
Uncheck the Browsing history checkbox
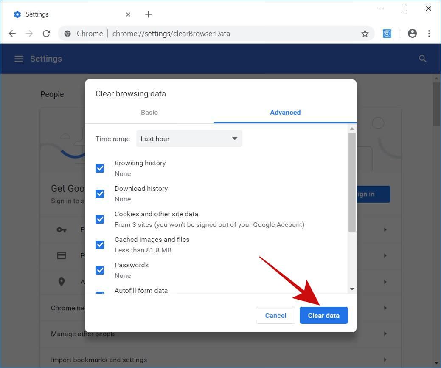pyautogui.click(x=100, y=168)
